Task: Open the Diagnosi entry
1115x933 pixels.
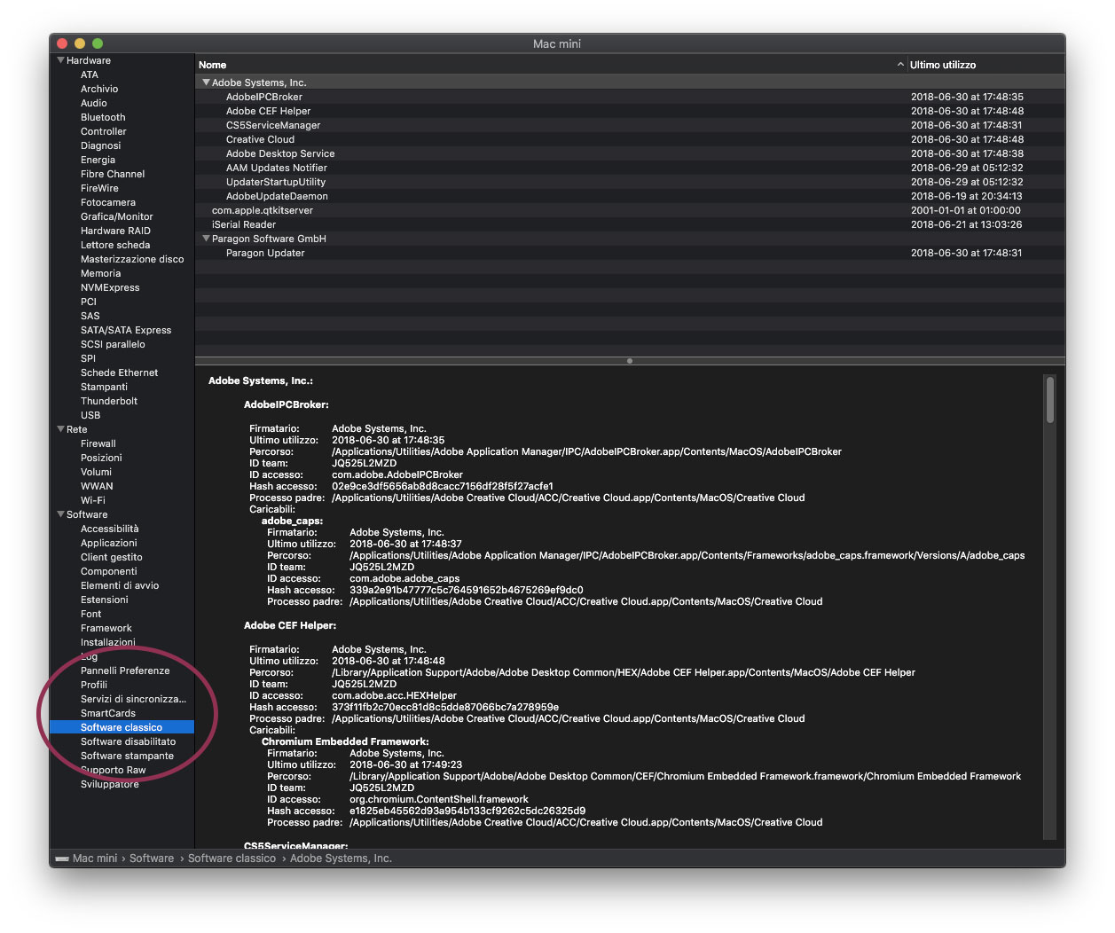Action: tap(101, 145)
